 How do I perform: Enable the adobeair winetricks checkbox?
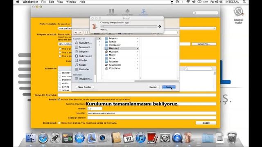click(60, 73)
